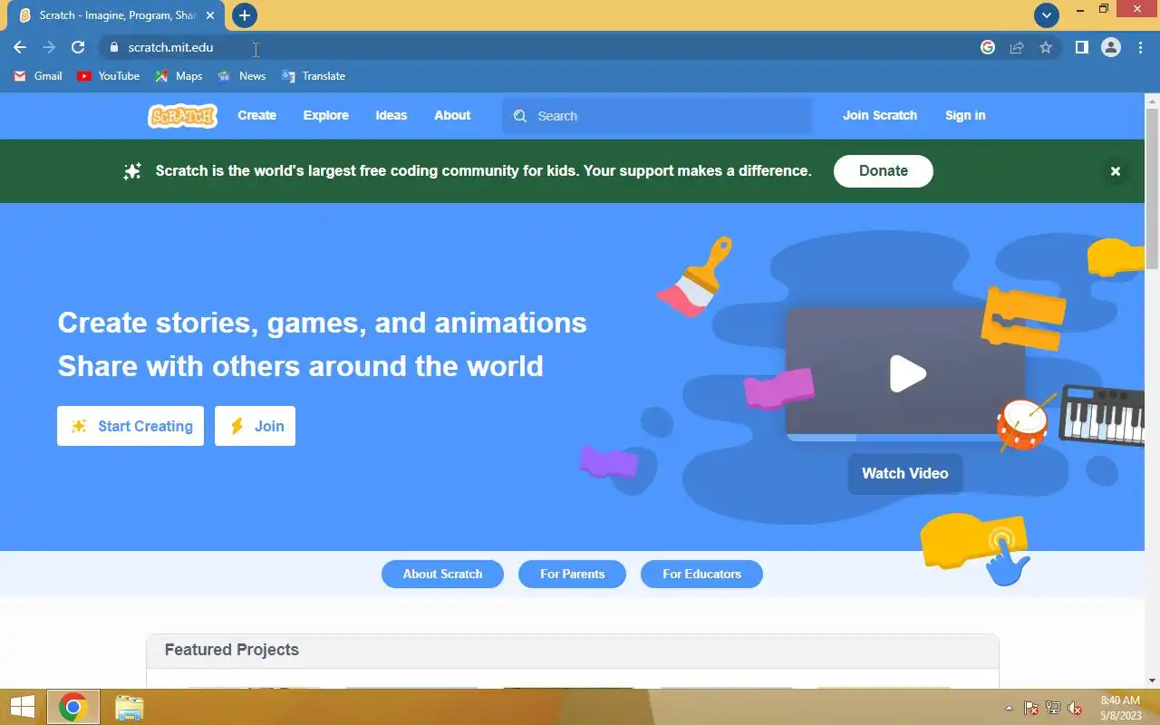
Task: Open the For Educators page
Action: point(701,574)
